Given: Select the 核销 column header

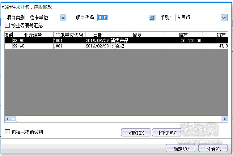Looking at the screenshot, I should [9, 35].
